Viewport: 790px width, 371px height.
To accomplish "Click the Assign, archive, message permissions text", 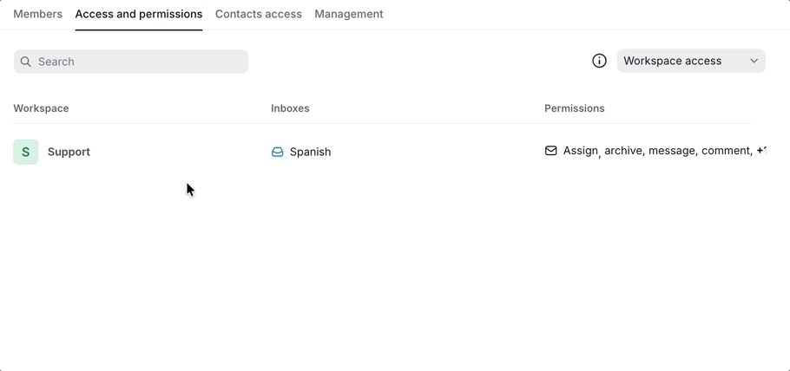I will point(656,151).
